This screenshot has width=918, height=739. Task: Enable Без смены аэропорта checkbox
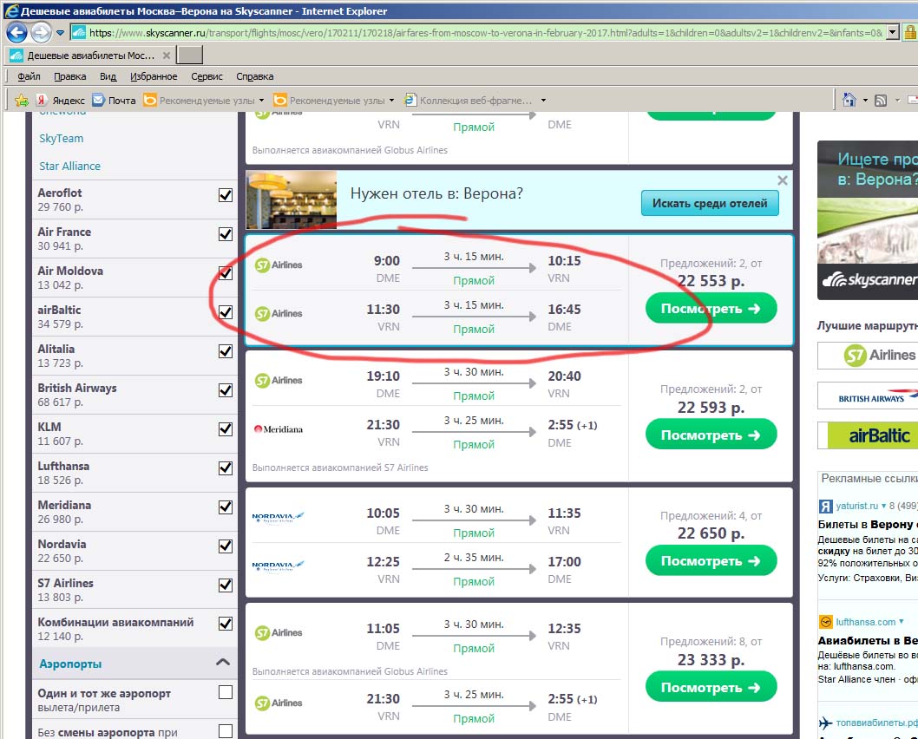point(226,731)
